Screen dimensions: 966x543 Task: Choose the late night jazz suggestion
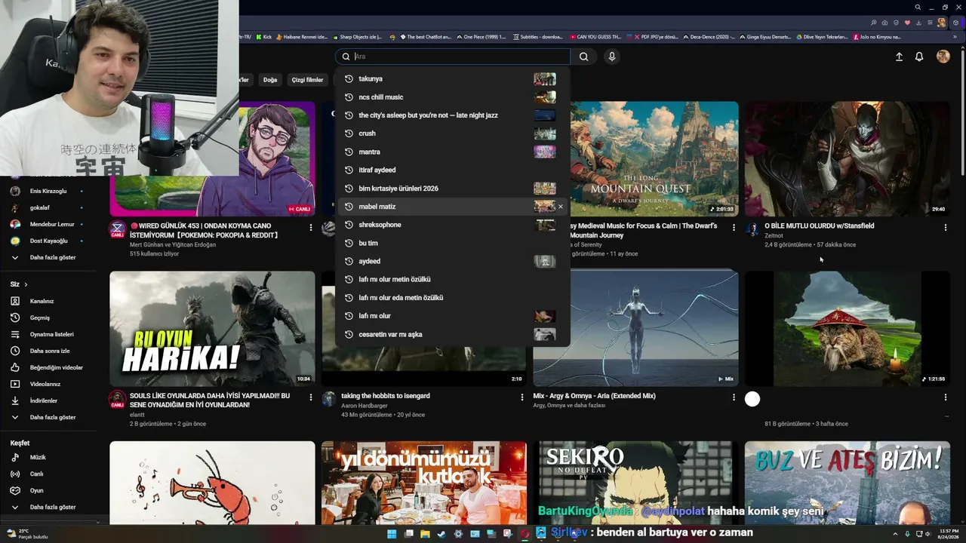pos(453,115)
